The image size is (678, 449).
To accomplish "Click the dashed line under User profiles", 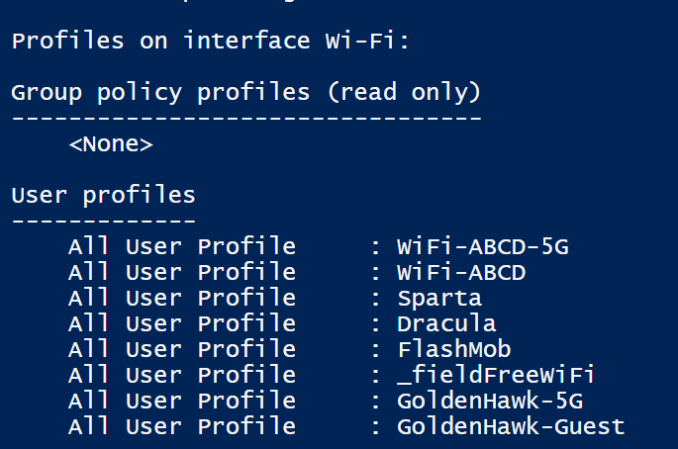I will click(103, 220).
